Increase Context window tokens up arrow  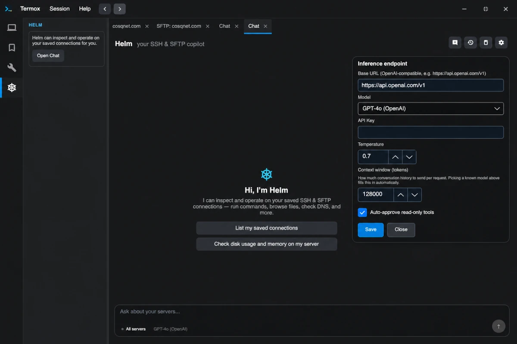401,195
